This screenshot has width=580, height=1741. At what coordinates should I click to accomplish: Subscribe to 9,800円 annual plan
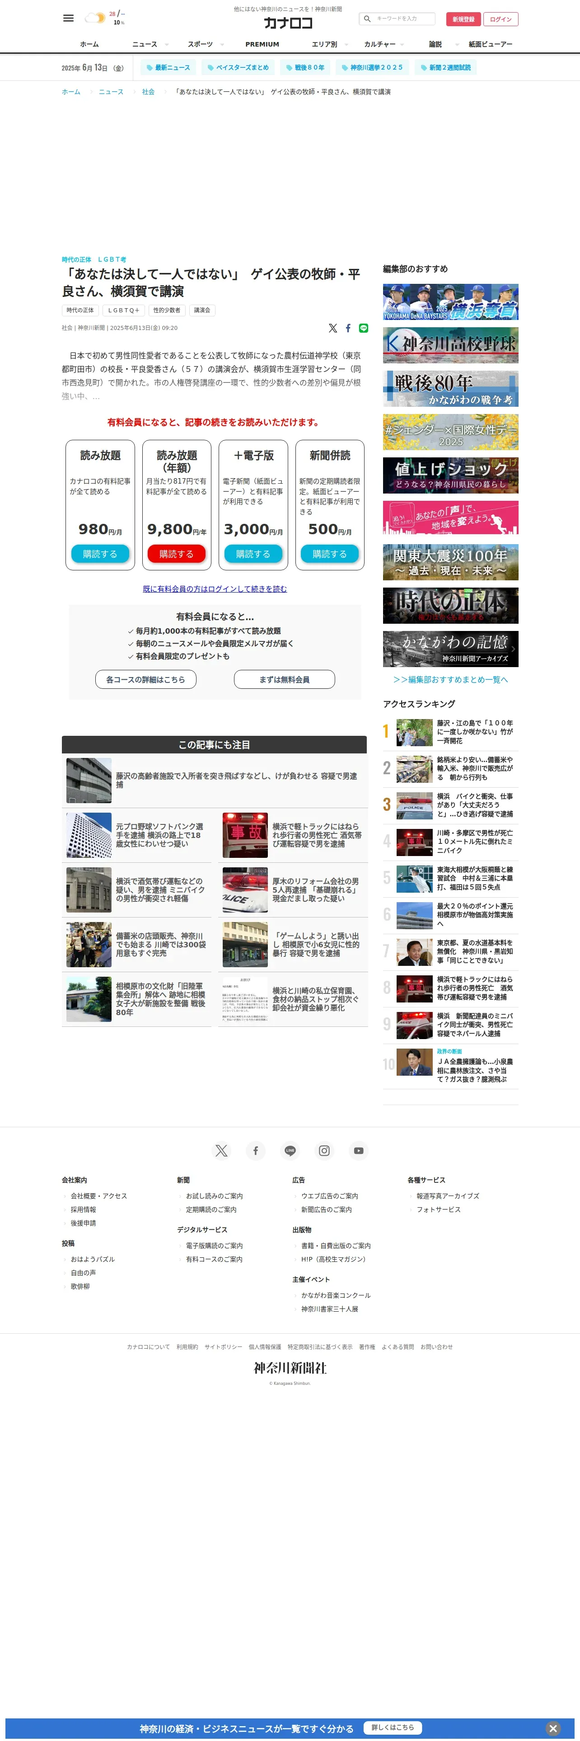(x=176, y=554)
